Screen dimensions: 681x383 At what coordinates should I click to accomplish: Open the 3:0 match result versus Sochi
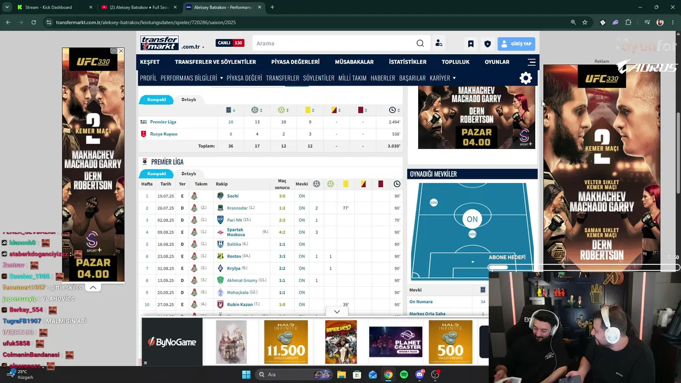coord(282,196)
